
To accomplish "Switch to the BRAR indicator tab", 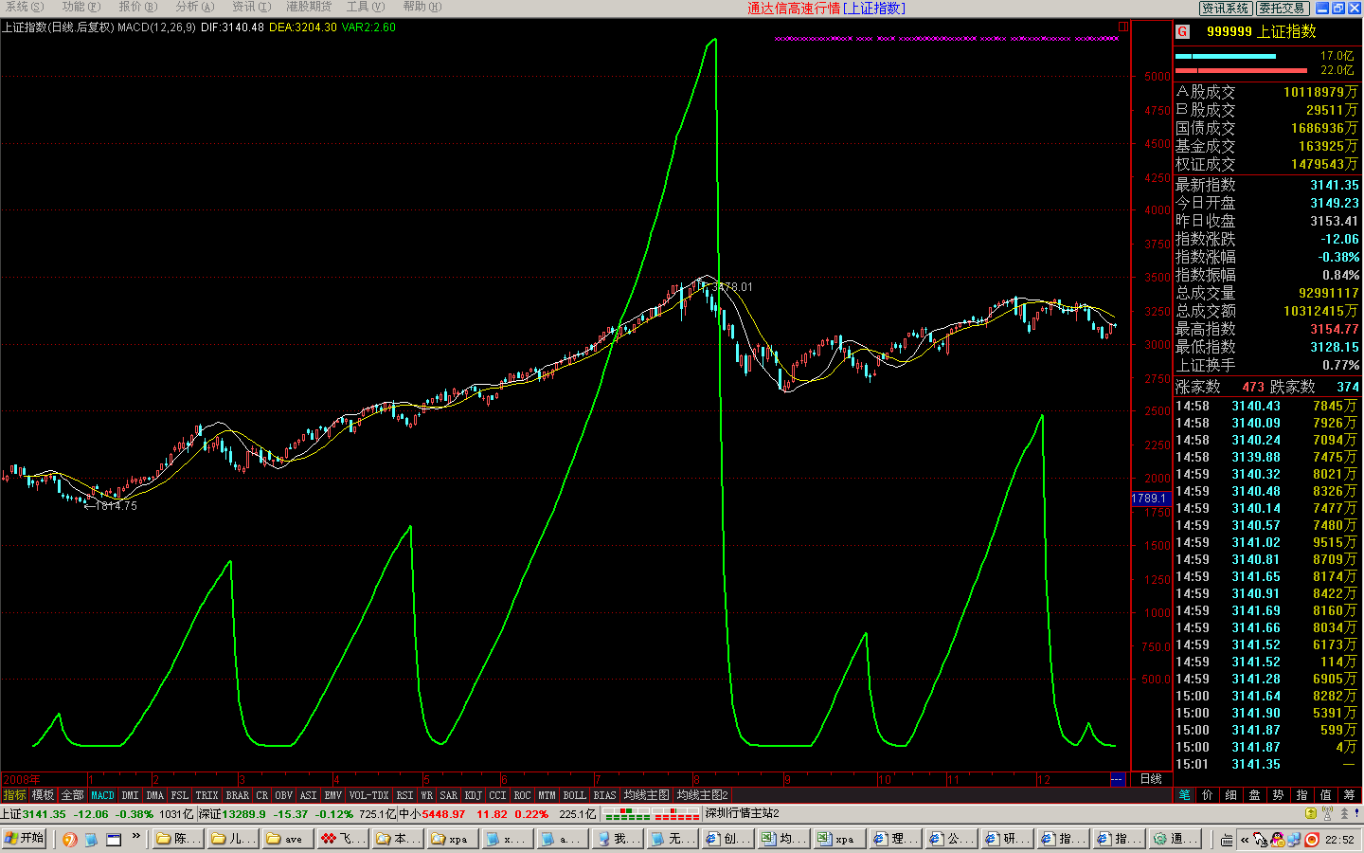I will click(237, 795).
